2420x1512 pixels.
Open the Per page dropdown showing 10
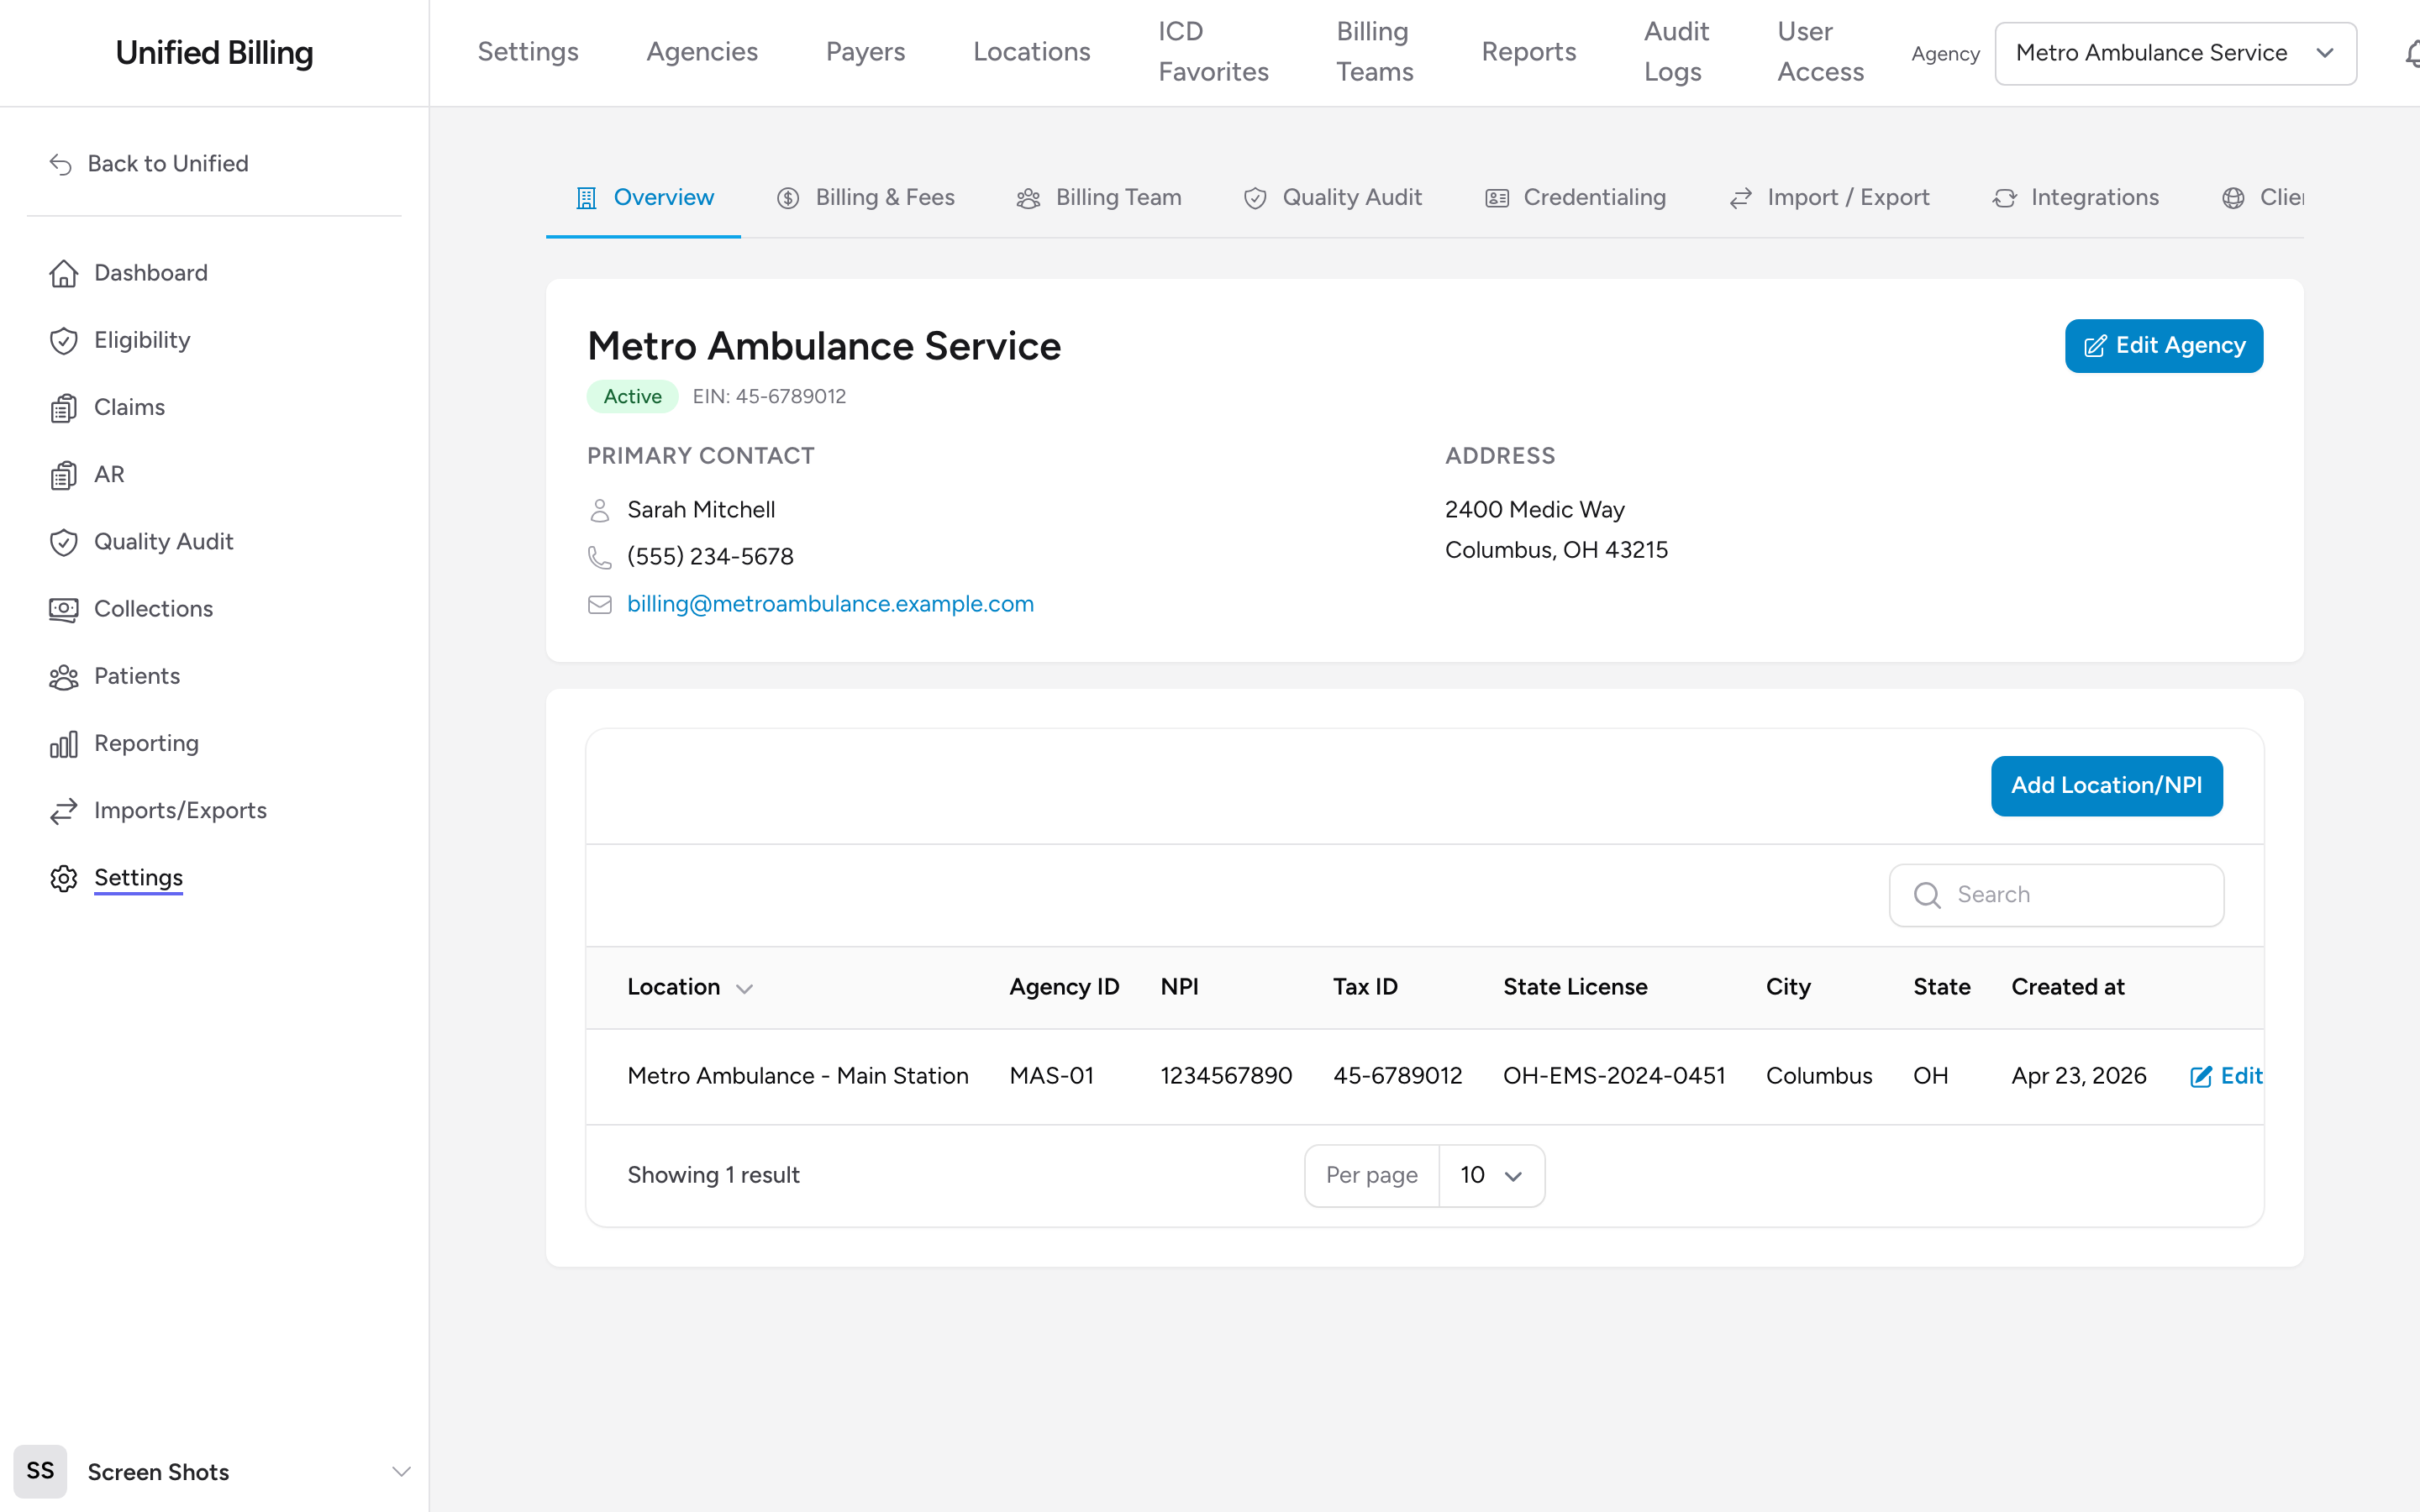click(1491, 1175)
